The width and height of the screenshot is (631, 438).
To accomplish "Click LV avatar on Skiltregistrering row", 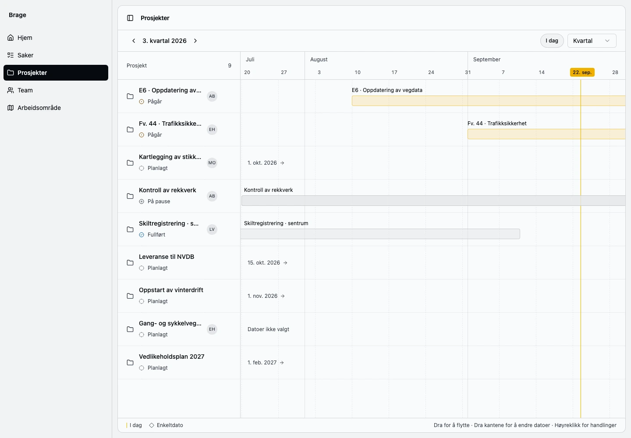I will (x=212, y=230).
